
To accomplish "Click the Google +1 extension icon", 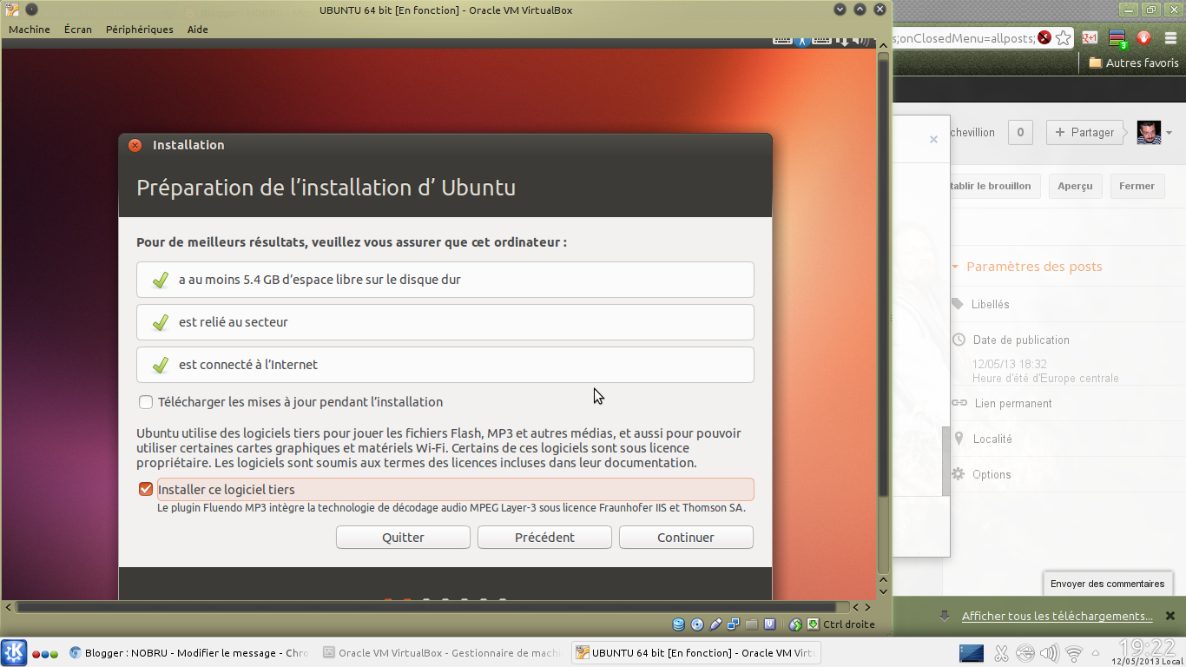I will click(1090, 38).
